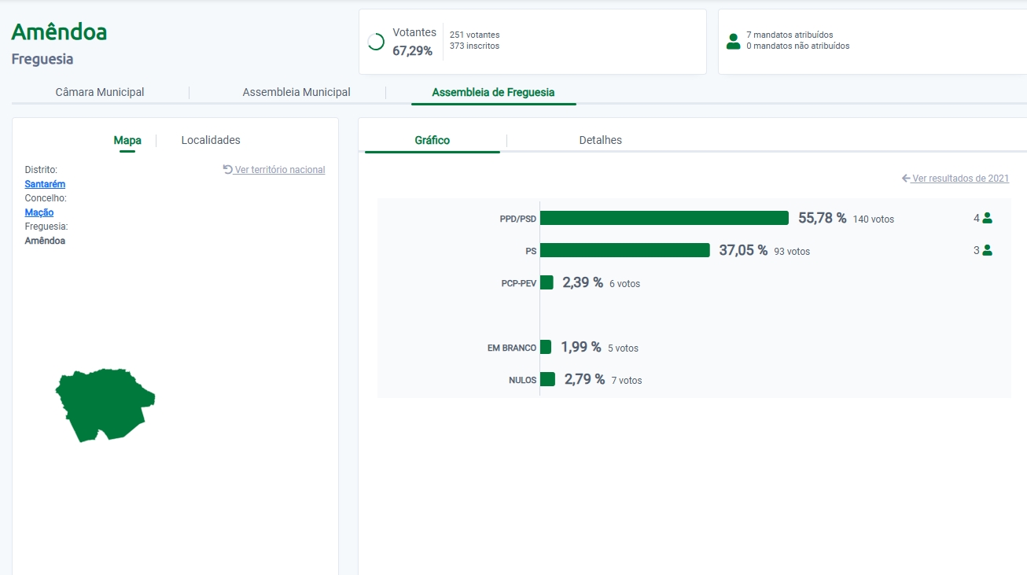Click the PS green result bar

(624, 250)
